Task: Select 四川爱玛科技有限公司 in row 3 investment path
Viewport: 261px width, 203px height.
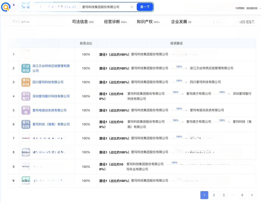Action: [x=205, y=82]
